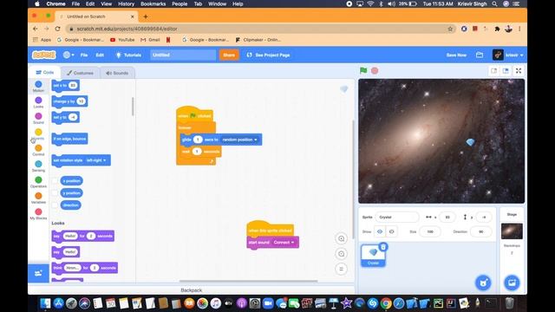The width and height of the screenshot is (555, 312).
Task: Open the YouTube bookmark
Action: [x=122, y=40]
